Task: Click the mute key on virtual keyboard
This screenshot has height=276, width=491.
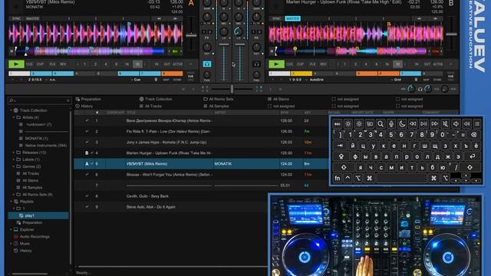Action: point(445,124)
